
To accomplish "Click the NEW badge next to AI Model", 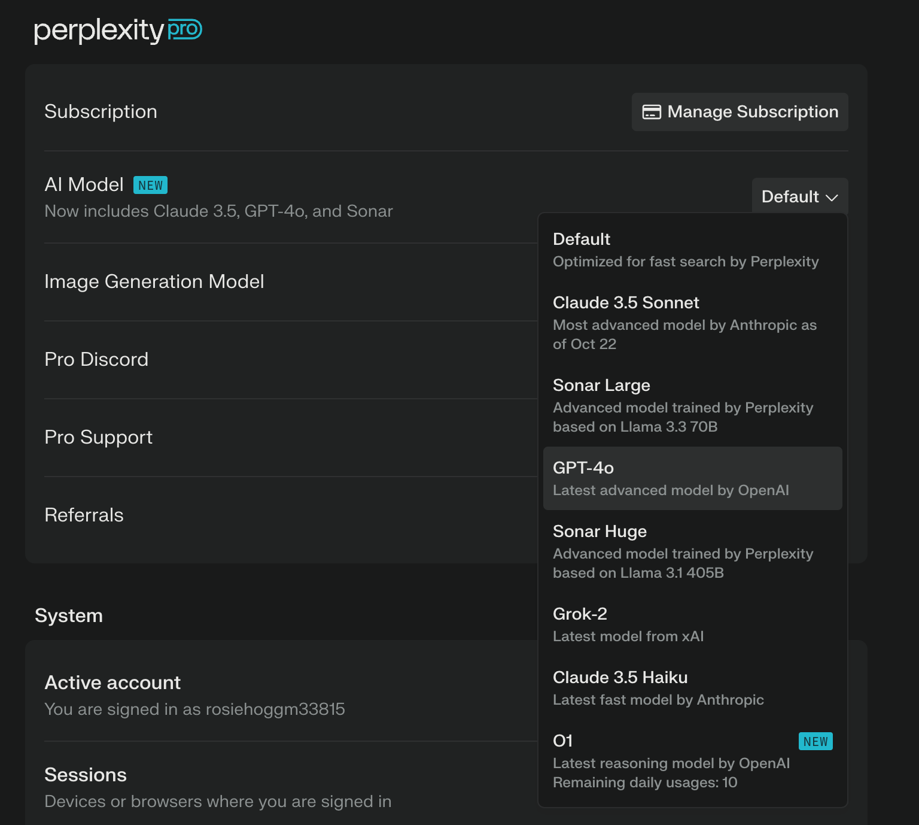I will tap(150, 185).
